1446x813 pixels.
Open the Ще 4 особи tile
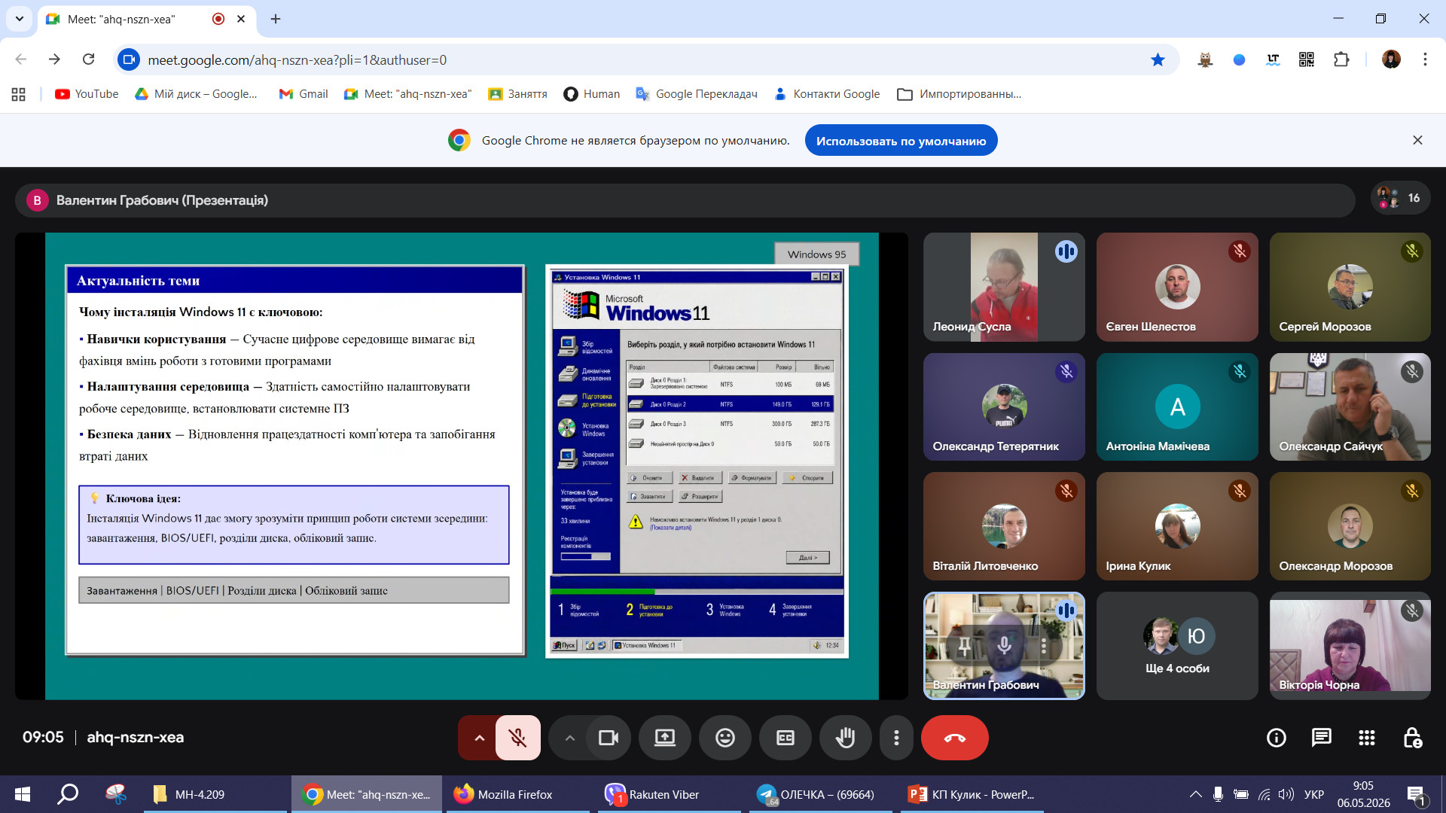pyautogui.click(x=1177, y=646)
